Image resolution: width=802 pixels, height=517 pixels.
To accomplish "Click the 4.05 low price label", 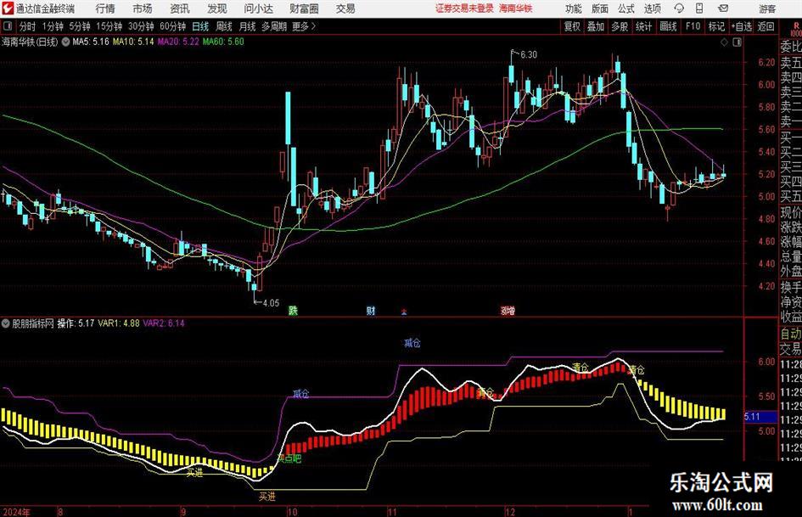I will 271,303.
